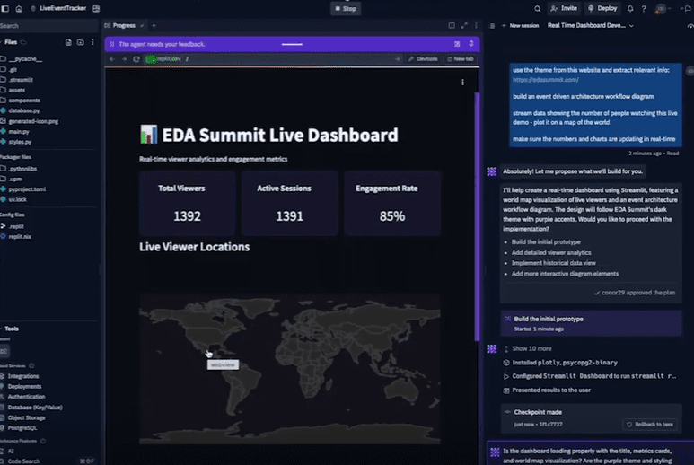694x465 pixels.
Task: Add a new tab with plus
Action: 154,26
